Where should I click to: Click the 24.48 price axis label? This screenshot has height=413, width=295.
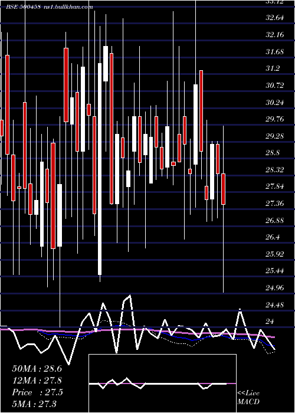pos(275,305)
